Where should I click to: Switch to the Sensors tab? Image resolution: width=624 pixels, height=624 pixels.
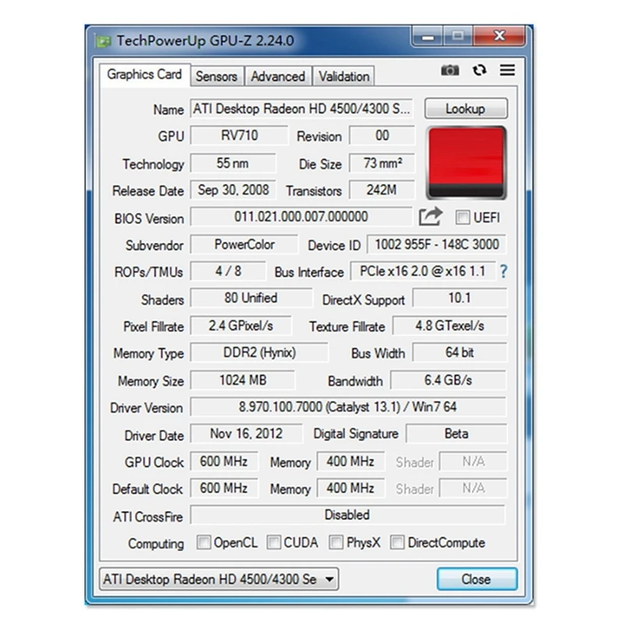pyautogui.click(x=217, y=76)
